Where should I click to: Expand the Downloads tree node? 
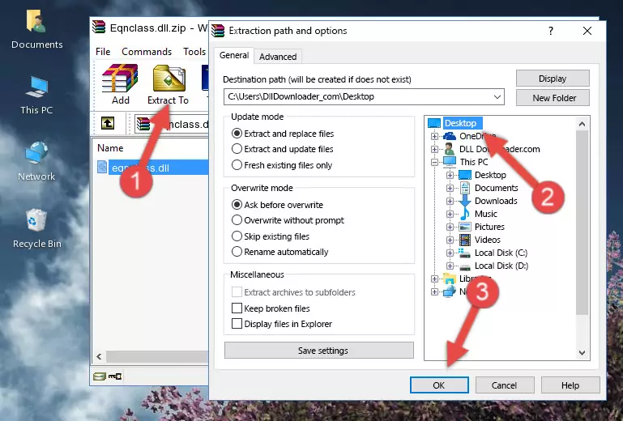pos(450,201)
